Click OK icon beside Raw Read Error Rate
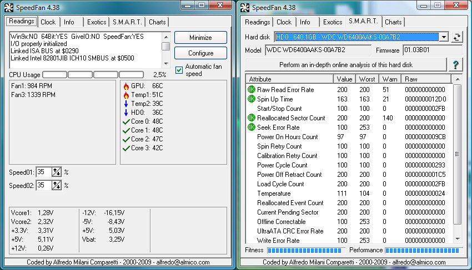Viewport: 472px width, 270px height. point(252,89)
